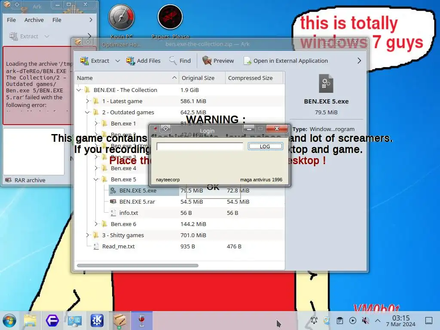This screenshot has height=330, width=440.
Task: Open the Papers, Please desktop icon
Action: (x=170, y=22)
